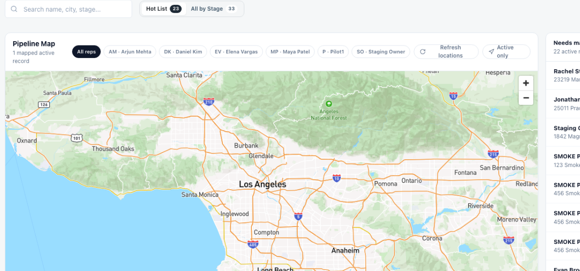
Task: Select the All reps filter chip
Action: pos(87,52)
